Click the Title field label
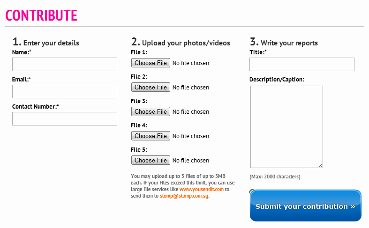Image resolution: width=369 pixels, height=228 pixels. click(257, 52)
